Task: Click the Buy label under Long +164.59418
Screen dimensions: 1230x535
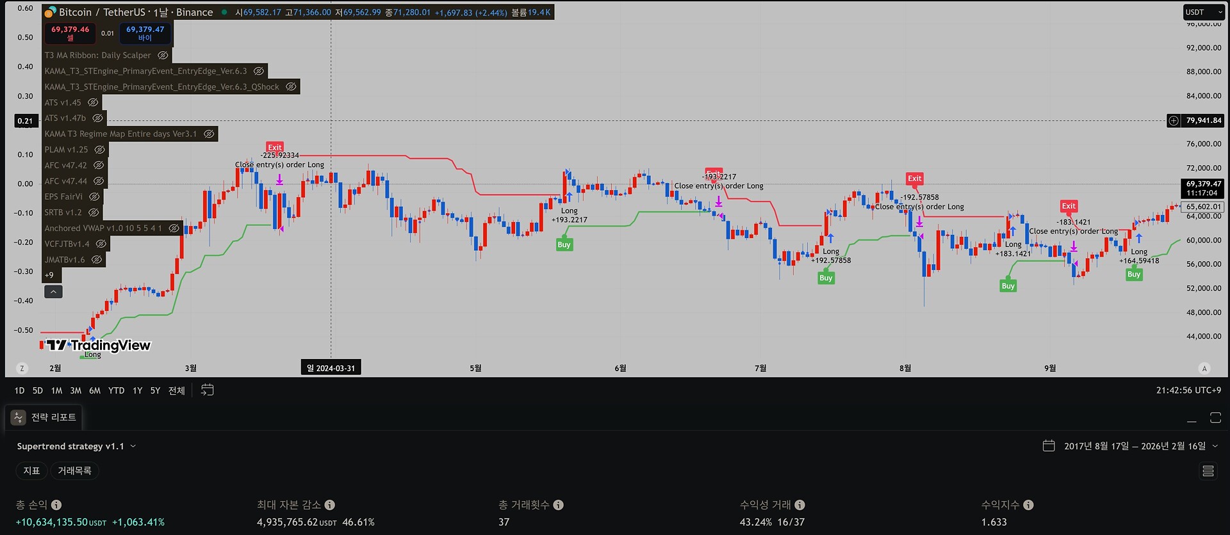Action: coord(1134,275)
